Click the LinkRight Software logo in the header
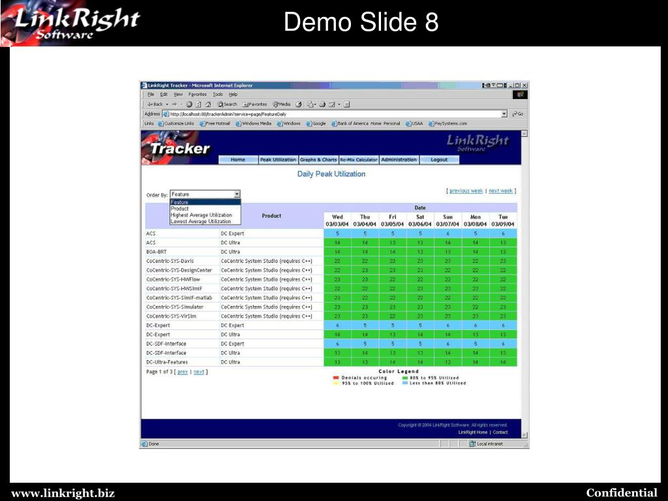This screenshot has height=501, width=668. [478, 143]
